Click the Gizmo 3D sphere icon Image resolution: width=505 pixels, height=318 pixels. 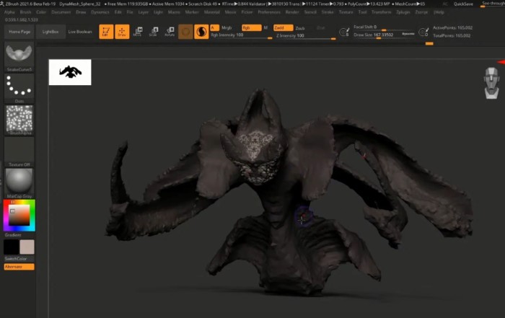point(186,31)
